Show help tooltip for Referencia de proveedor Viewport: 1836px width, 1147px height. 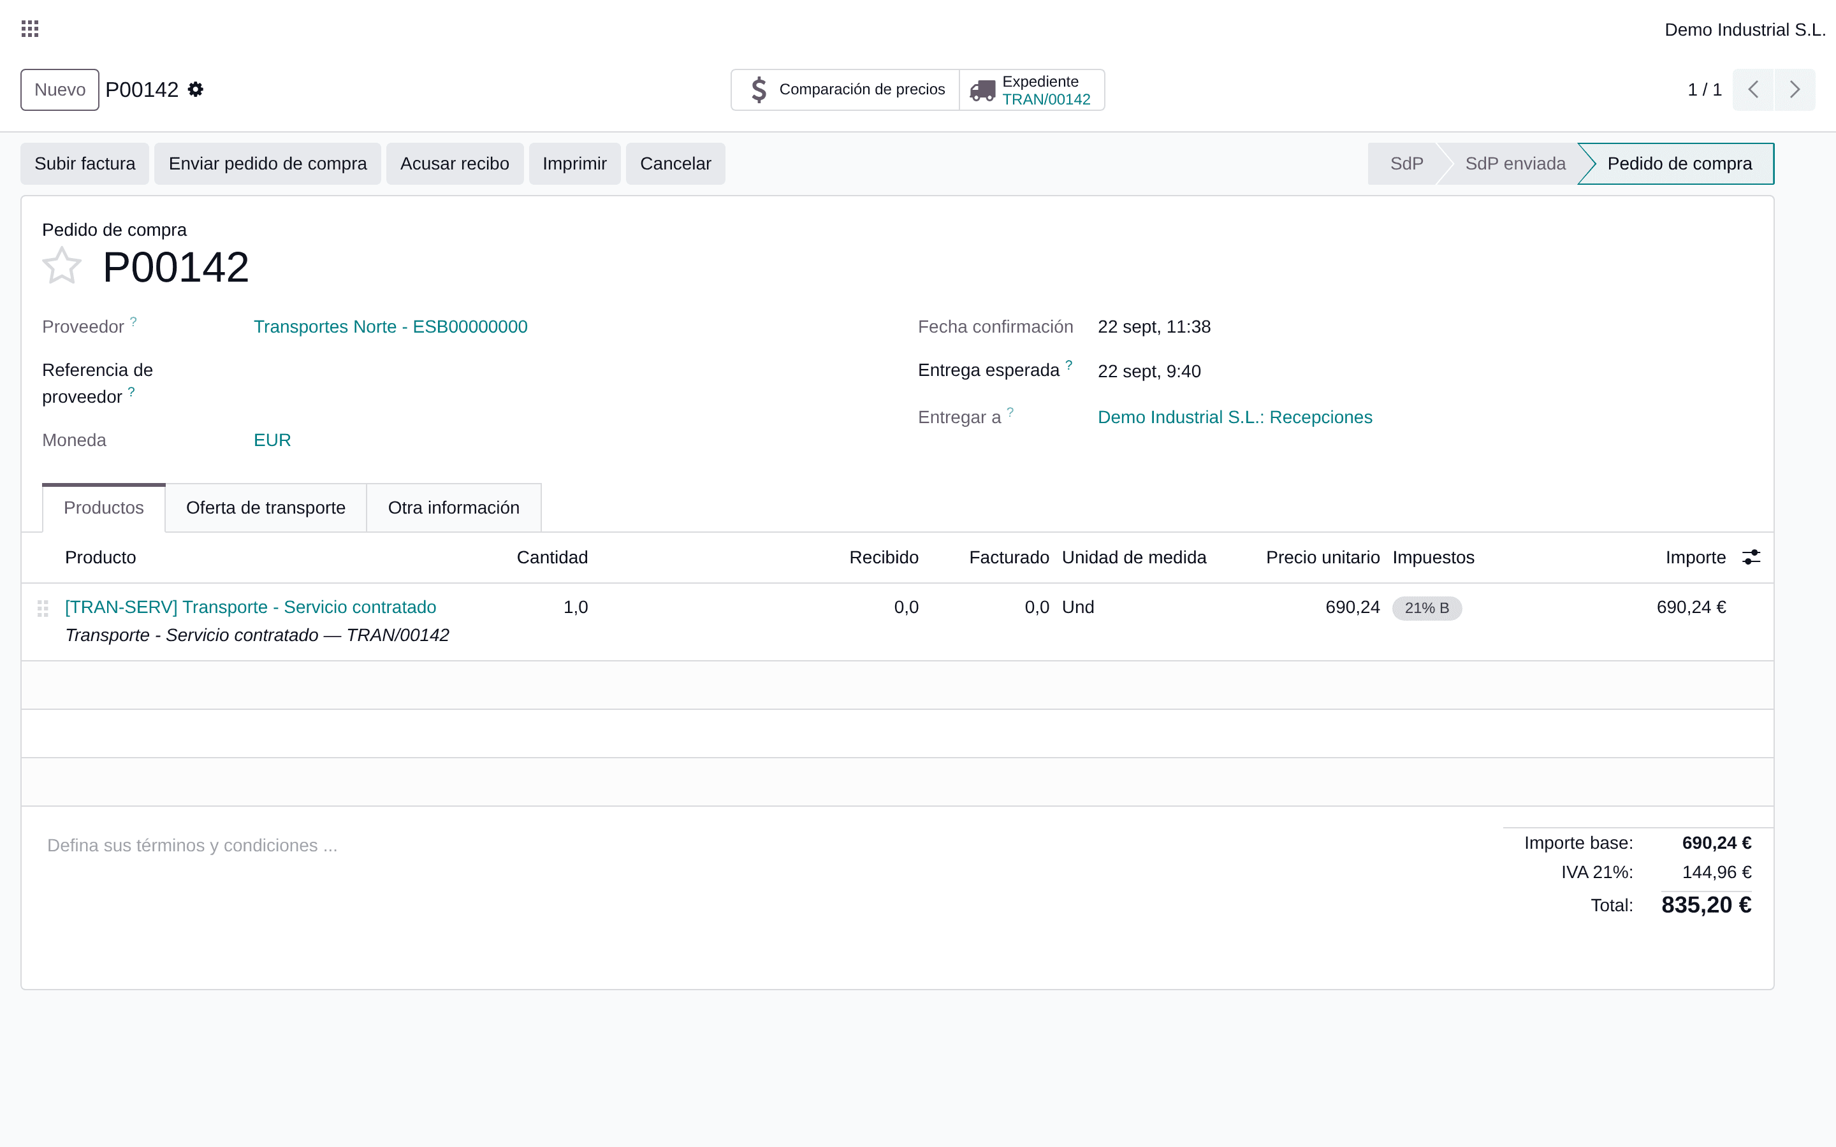131,391
